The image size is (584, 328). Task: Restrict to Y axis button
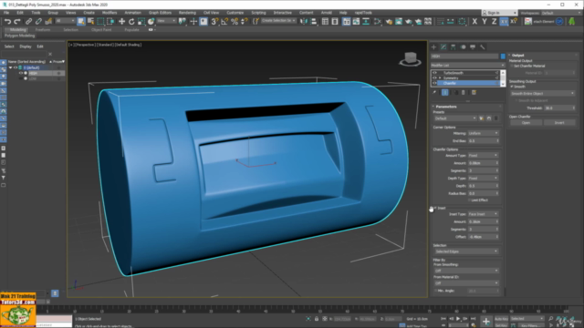(x=485, y=22)
